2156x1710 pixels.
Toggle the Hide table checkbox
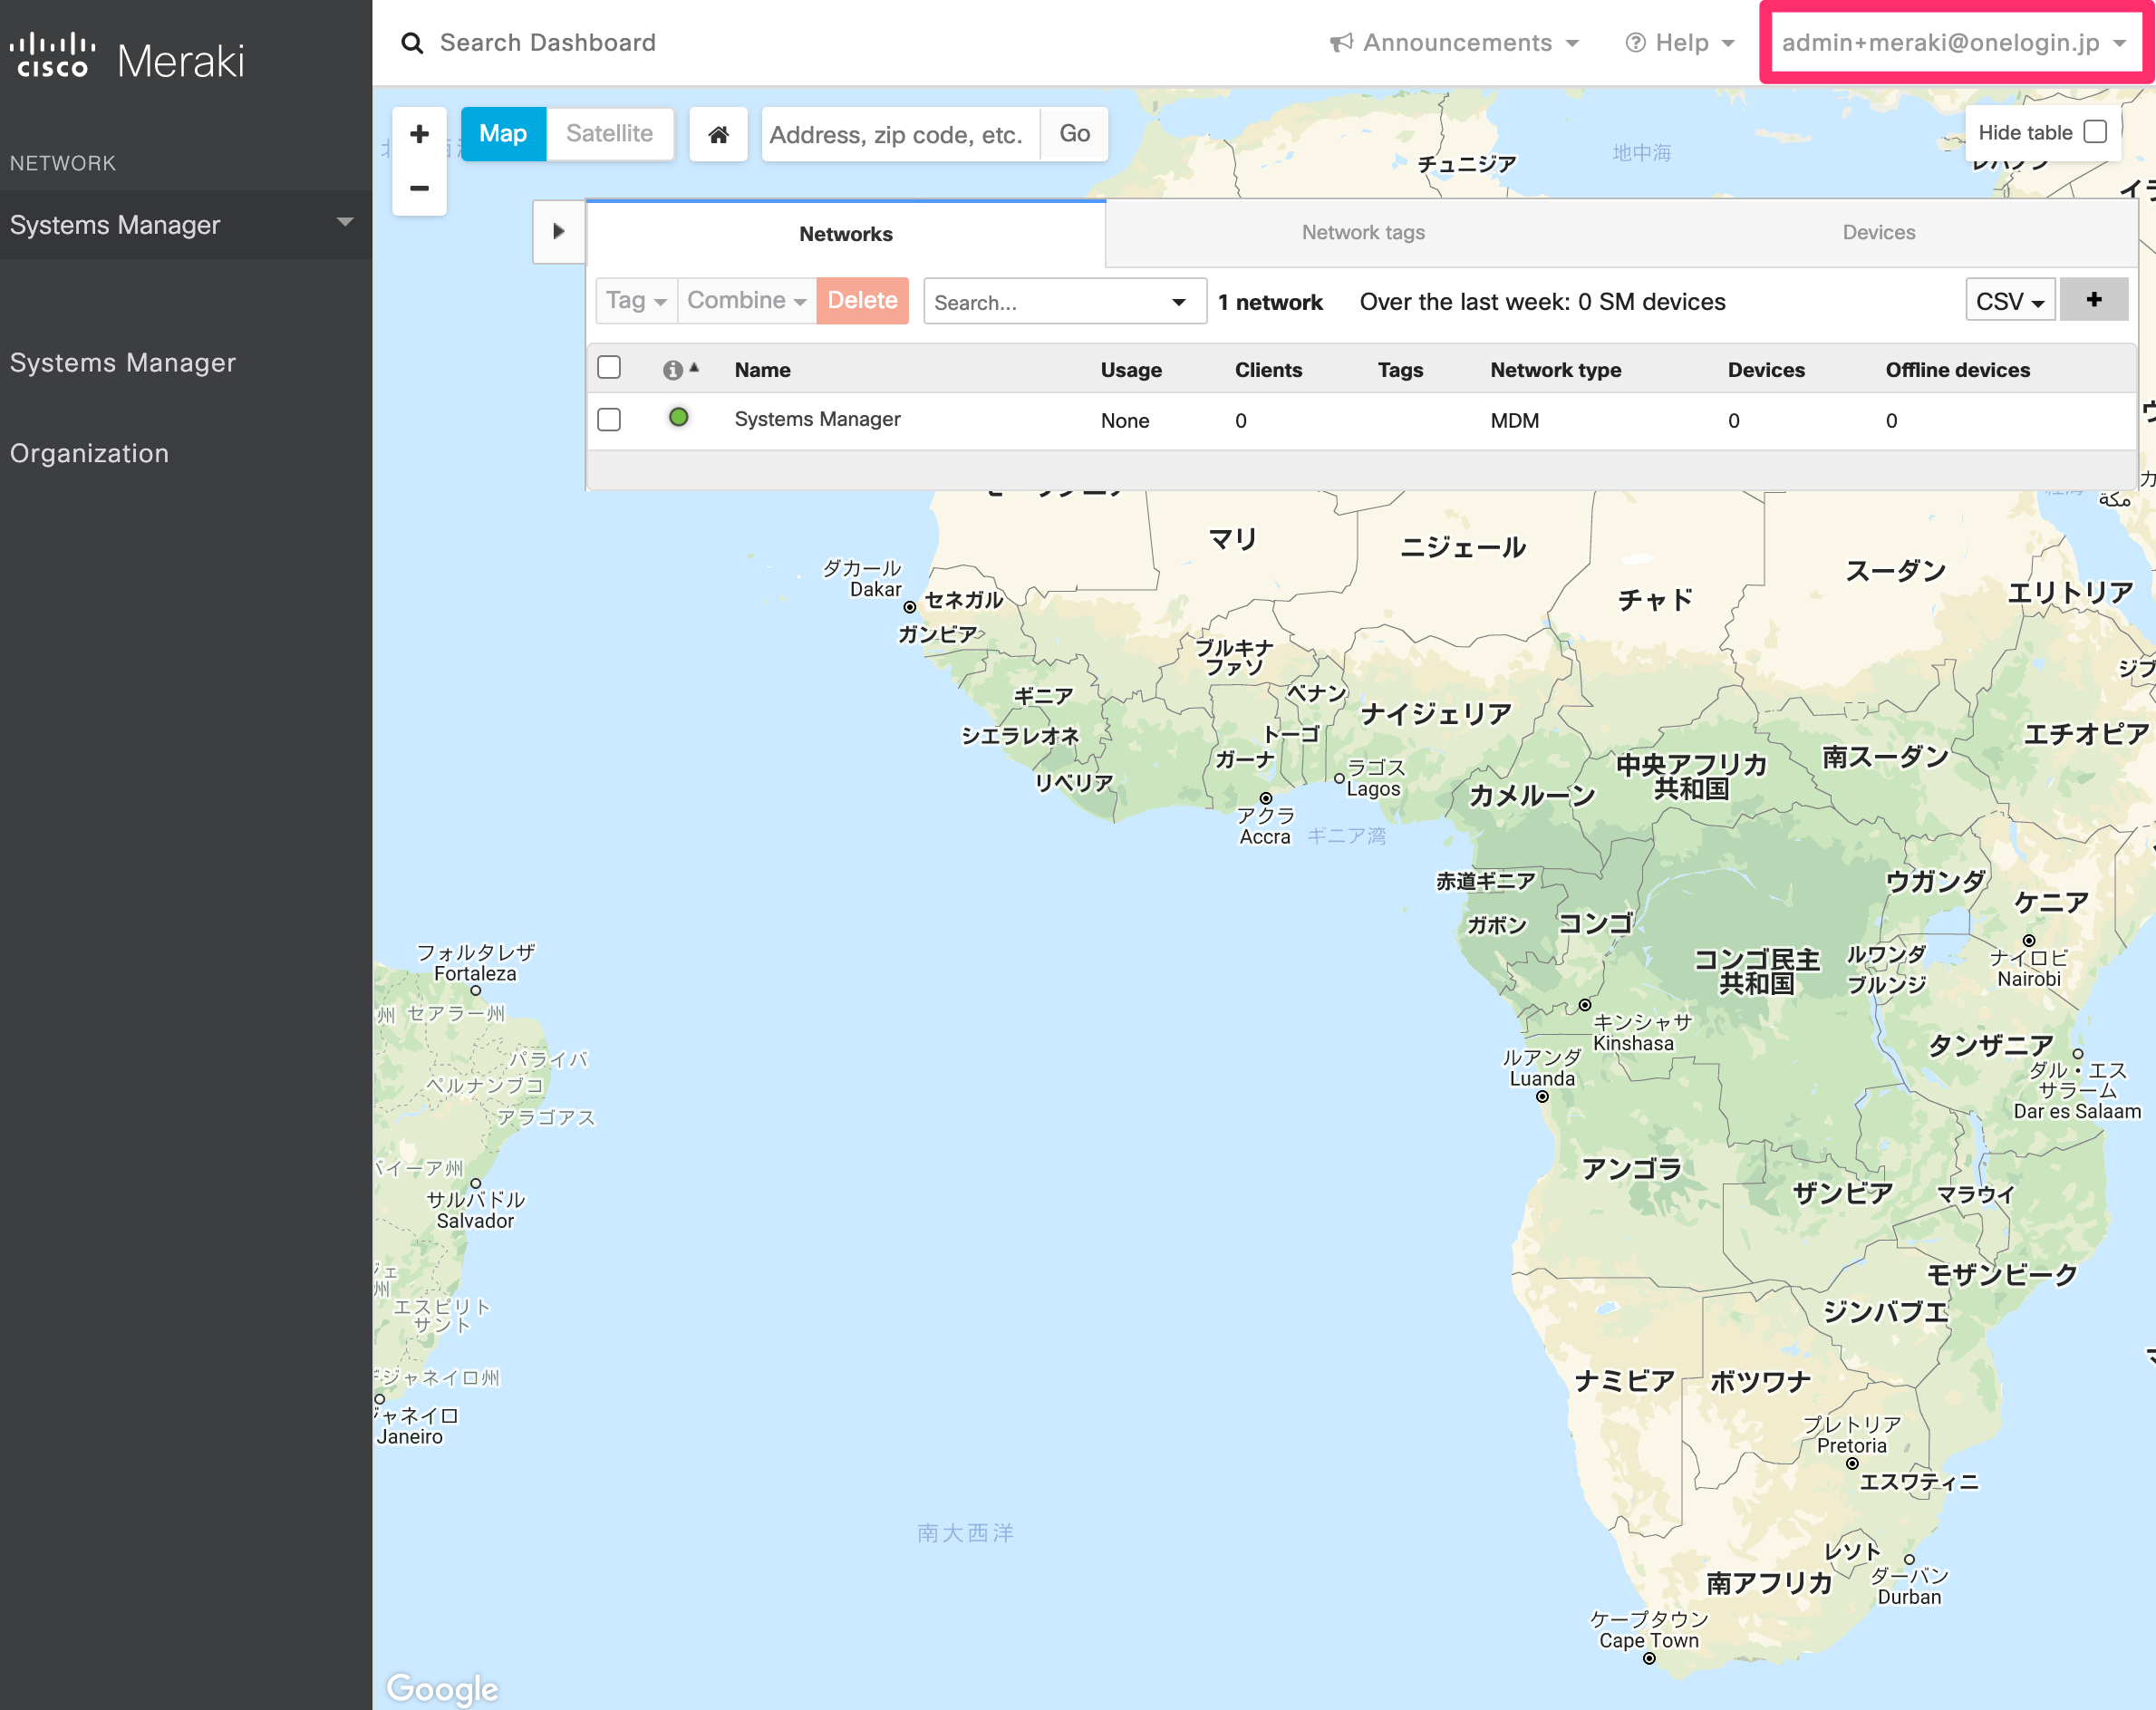click(2096, 132)
